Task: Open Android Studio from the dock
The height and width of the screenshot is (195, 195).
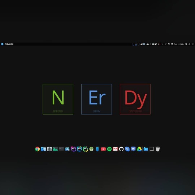Action: pos(91,149)
